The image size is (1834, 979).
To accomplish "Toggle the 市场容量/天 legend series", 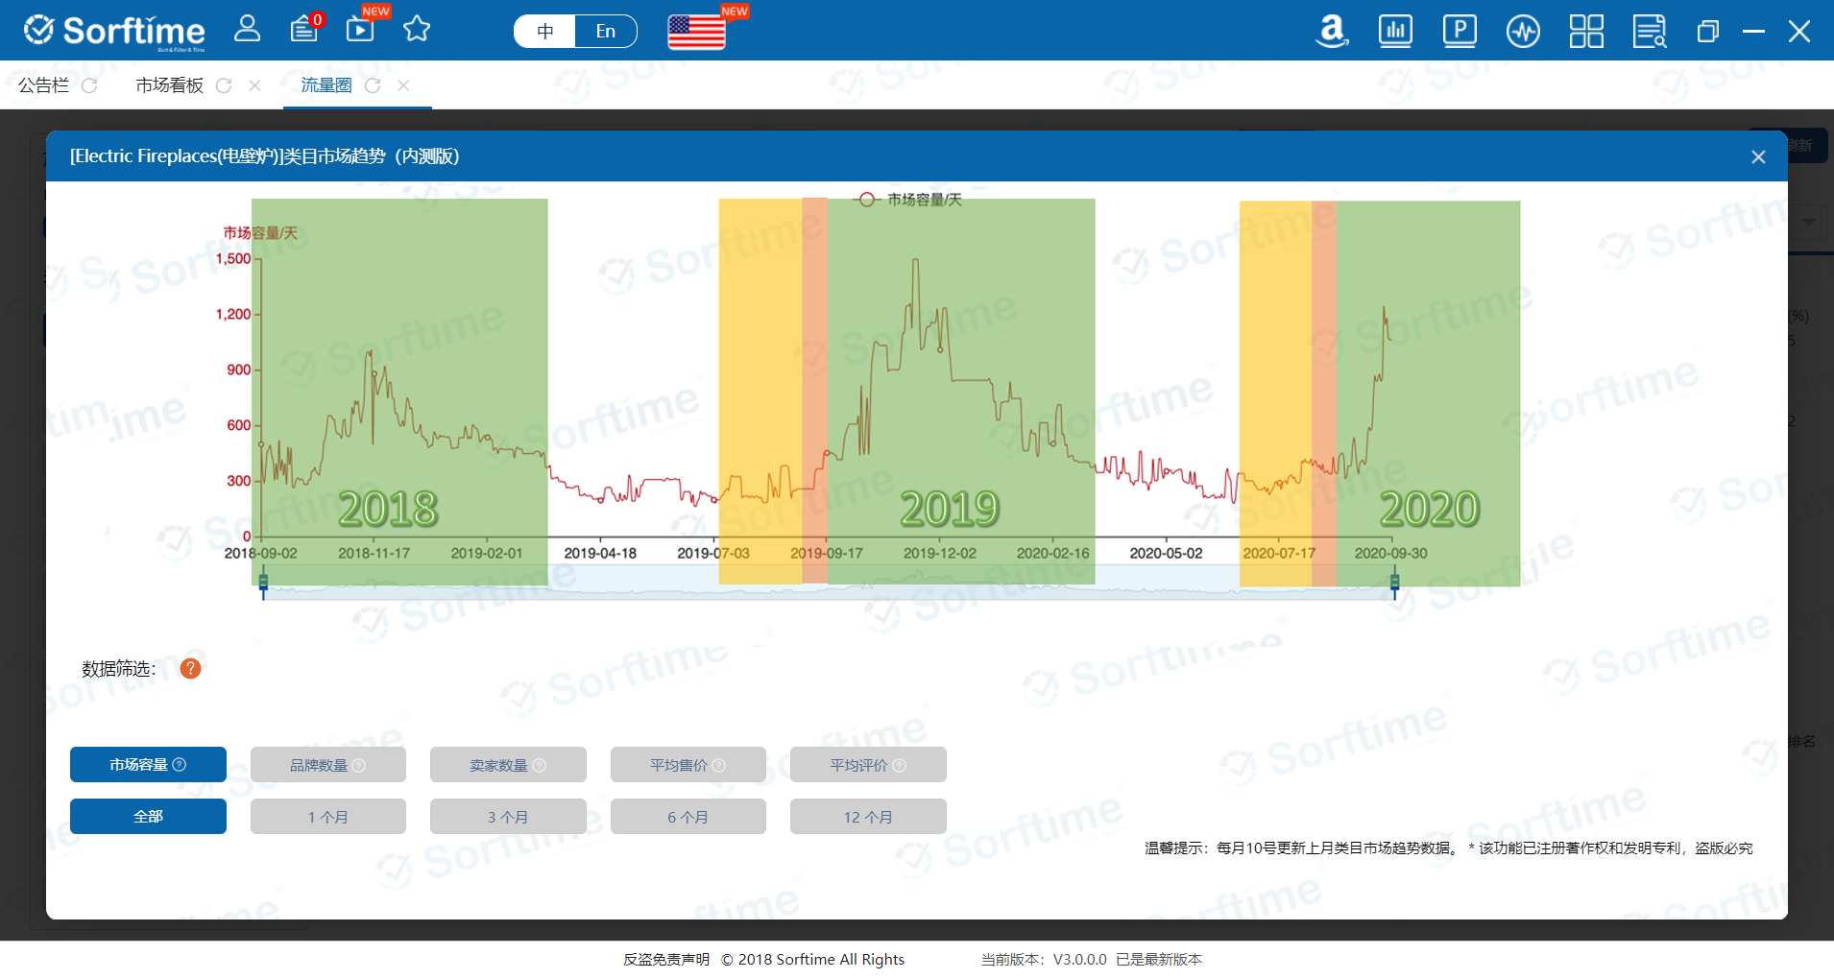I will click(x=907, y=199).
